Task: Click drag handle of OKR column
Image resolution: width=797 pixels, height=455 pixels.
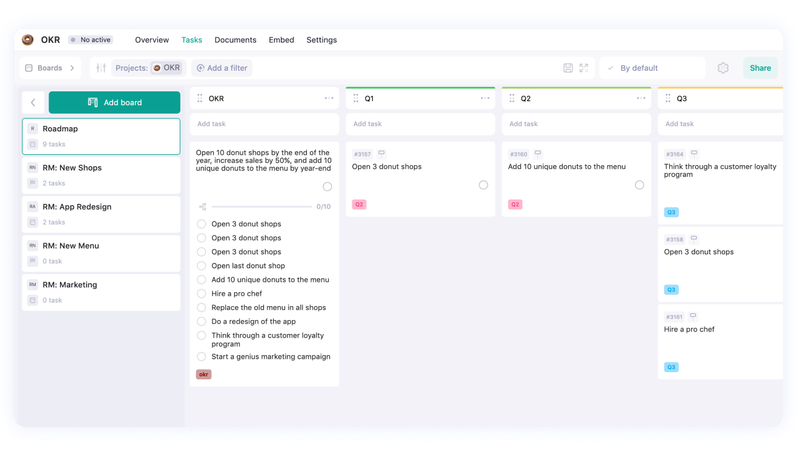Action: 200,98
